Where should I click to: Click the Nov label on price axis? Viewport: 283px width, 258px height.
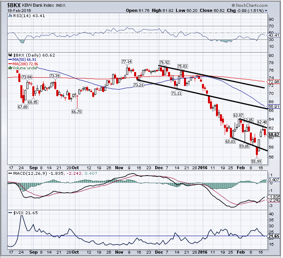tap(119, 168)
